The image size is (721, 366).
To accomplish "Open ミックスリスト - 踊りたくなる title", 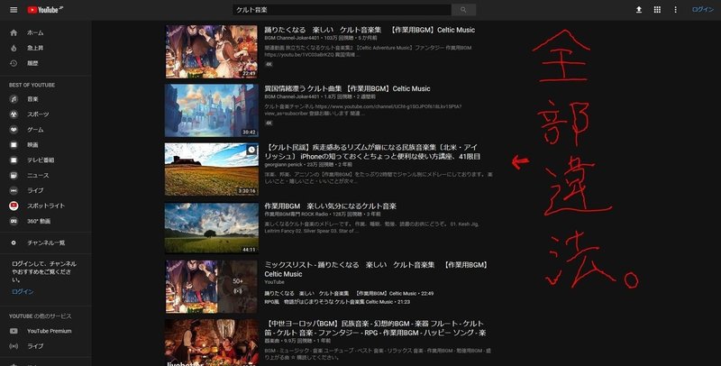I will coord(376,270).
